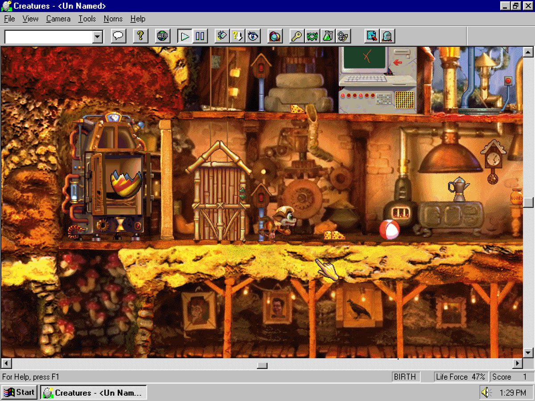The height and width of the screenshot is (401, 535).
Task: Click the magnifier observation kit icon
Action: 371,36
